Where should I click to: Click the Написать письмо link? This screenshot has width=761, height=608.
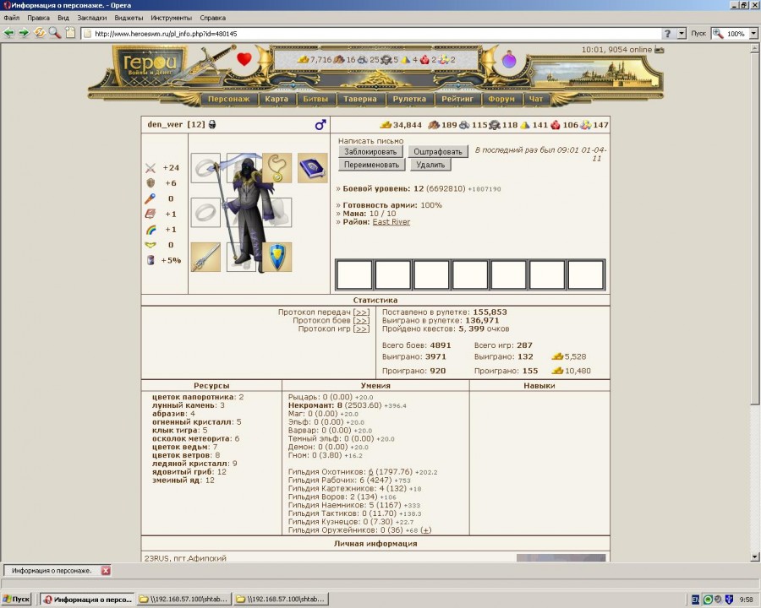pyautogui.click(x=371, y=141)
